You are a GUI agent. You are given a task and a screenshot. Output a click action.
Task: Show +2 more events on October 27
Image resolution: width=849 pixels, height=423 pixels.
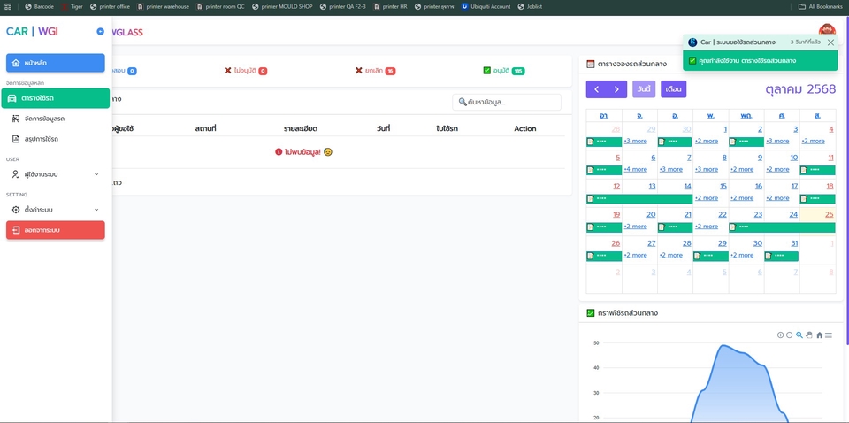pos(635,255)
